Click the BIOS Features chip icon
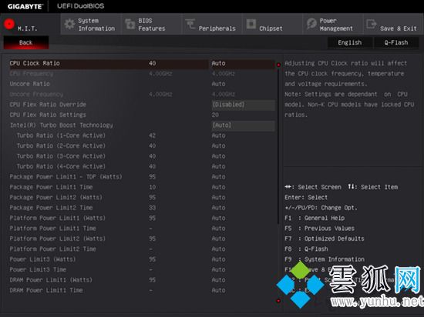 tap(130, 25)
